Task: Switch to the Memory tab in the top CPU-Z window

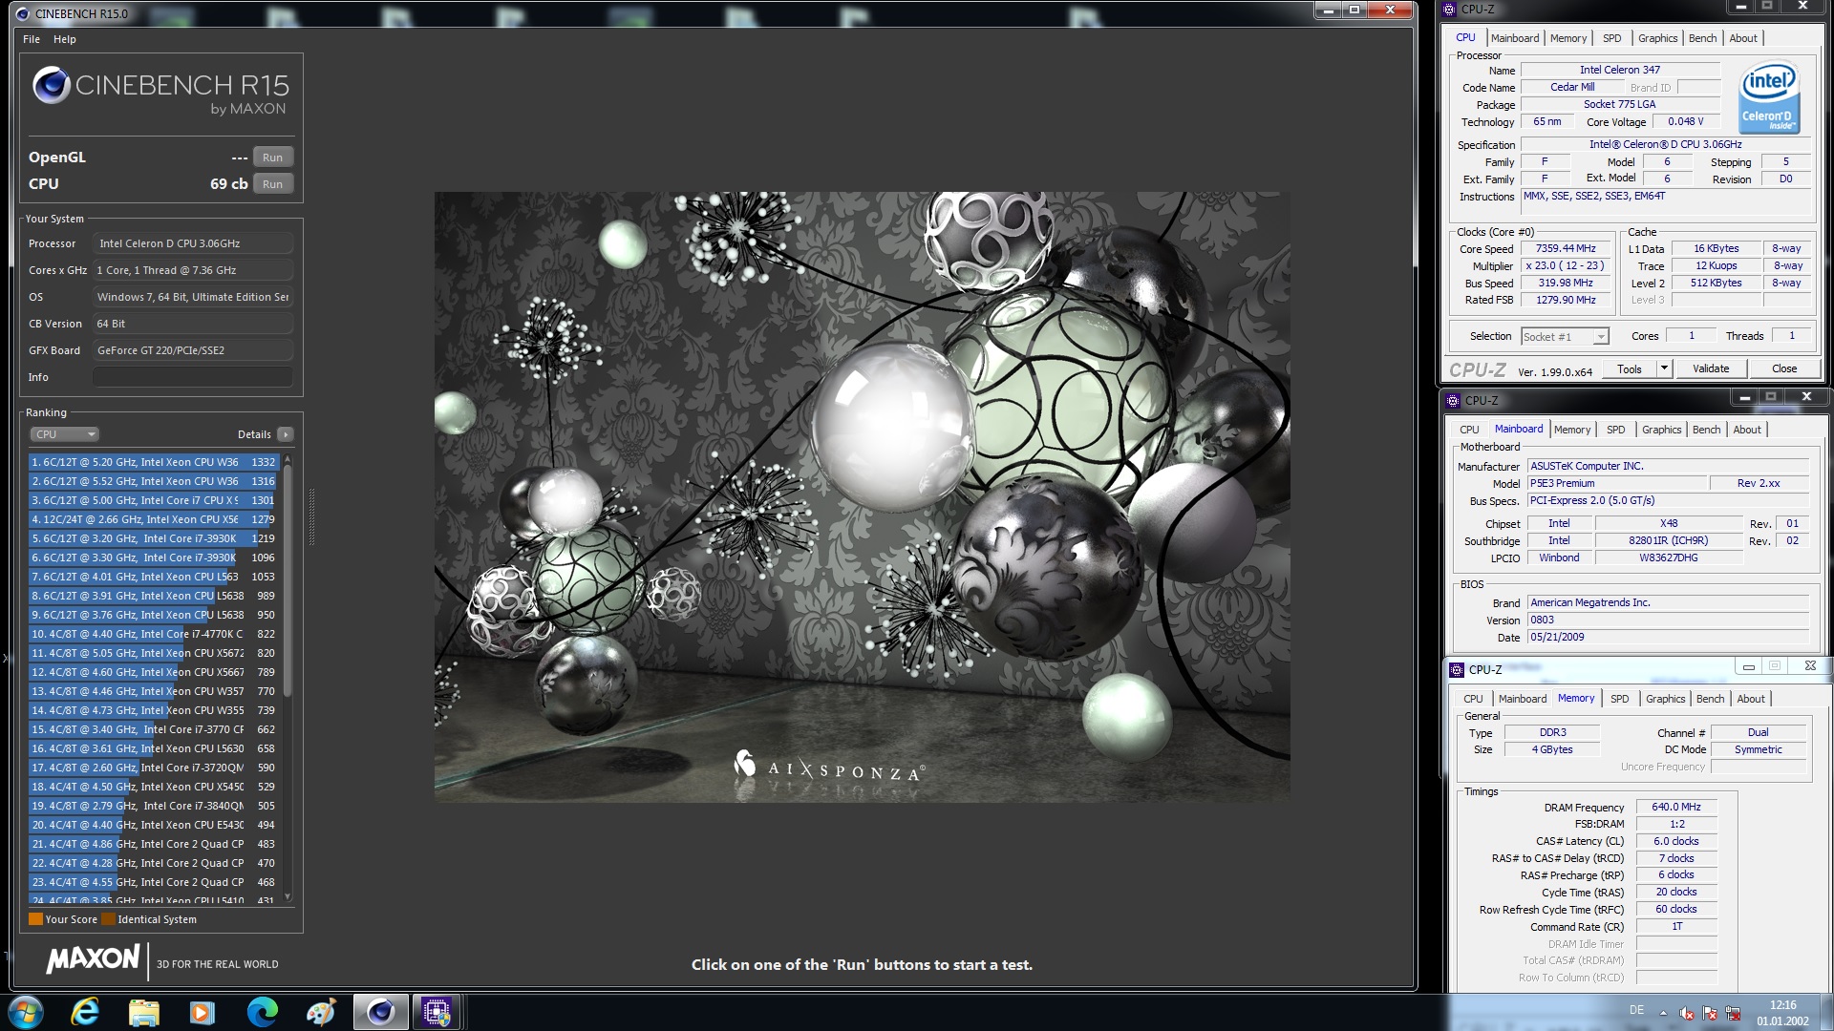Action: pos(1568,38)
